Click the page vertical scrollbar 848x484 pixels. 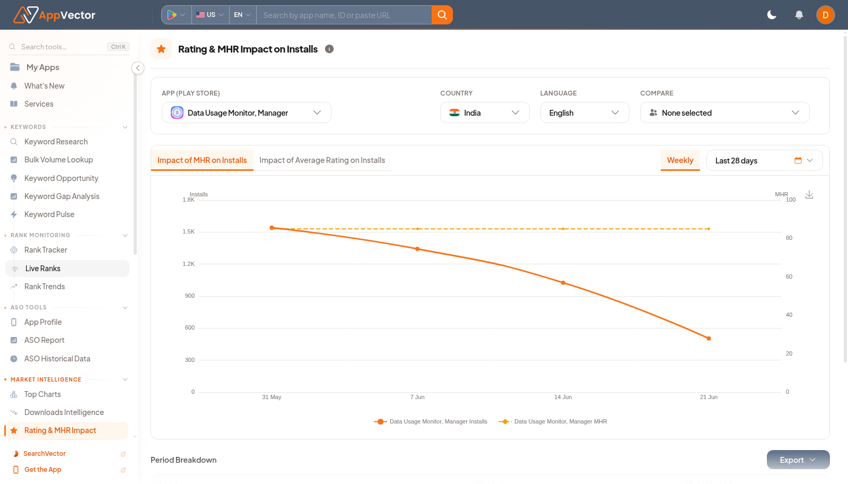click(845, 200)
